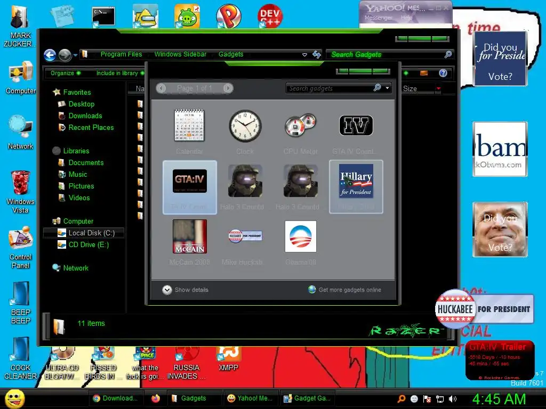
Task: Click Explorer forward navigation button
Action: pyautogui.click(x=65, y=55)
